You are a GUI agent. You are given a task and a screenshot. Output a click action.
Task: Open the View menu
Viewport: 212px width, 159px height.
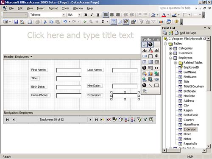pos(30,8)
